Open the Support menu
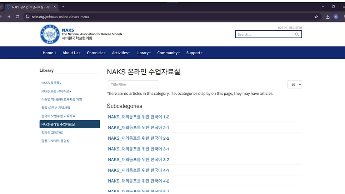The height and width of the screenshot is (194, 345). (194, 53)
